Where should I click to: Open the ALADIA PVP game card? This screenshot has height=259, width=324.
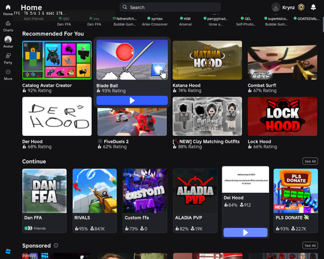pos(195,201)
